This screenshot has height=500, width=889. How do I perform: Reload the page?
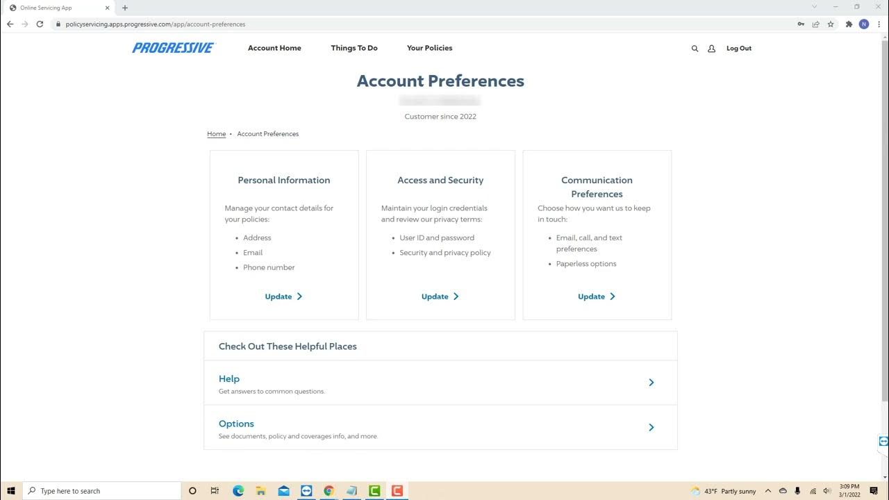tap(40, 24)
